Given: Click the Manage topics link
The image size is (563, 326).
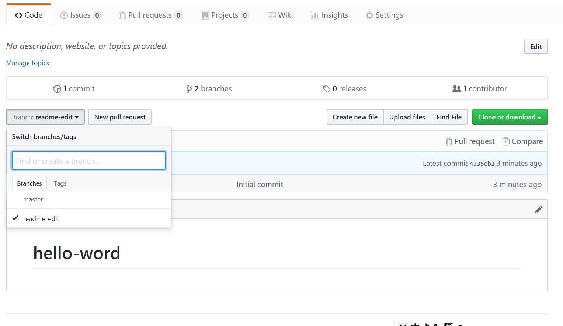Looking at the screenshot, I should [28, 63].
